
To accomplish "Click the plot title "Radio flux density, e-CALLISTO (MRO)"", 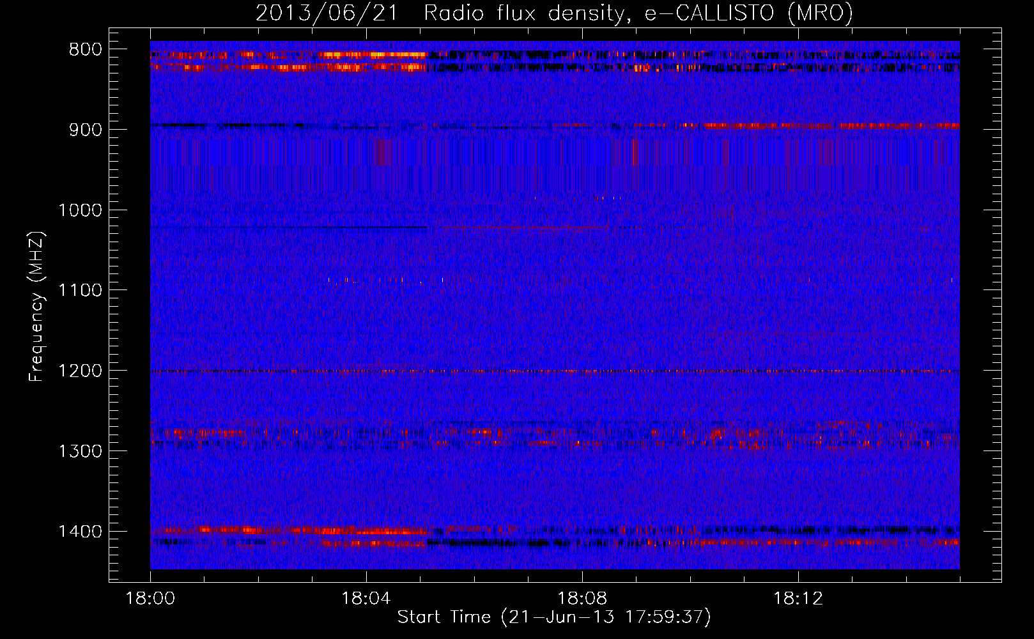I will pos(638,13).
